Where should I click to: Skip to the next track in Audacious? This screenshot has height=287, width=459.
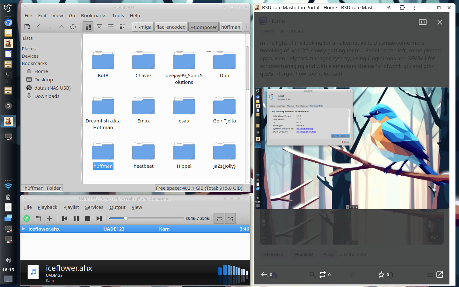point(99,218)
